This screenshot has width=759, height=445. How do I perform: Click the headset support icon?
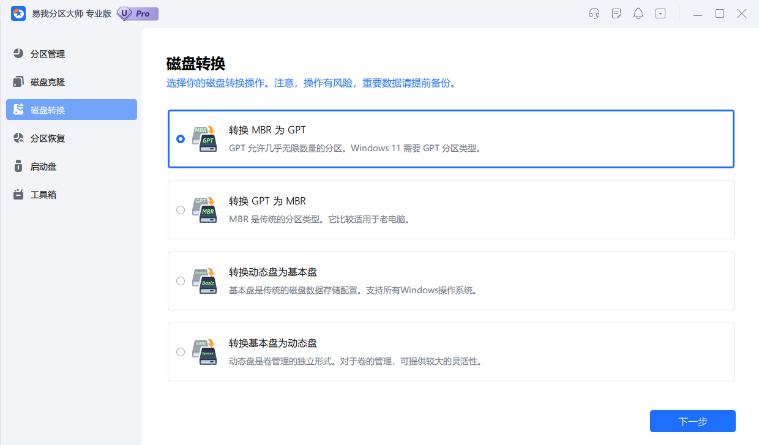(x=594, y=13)
